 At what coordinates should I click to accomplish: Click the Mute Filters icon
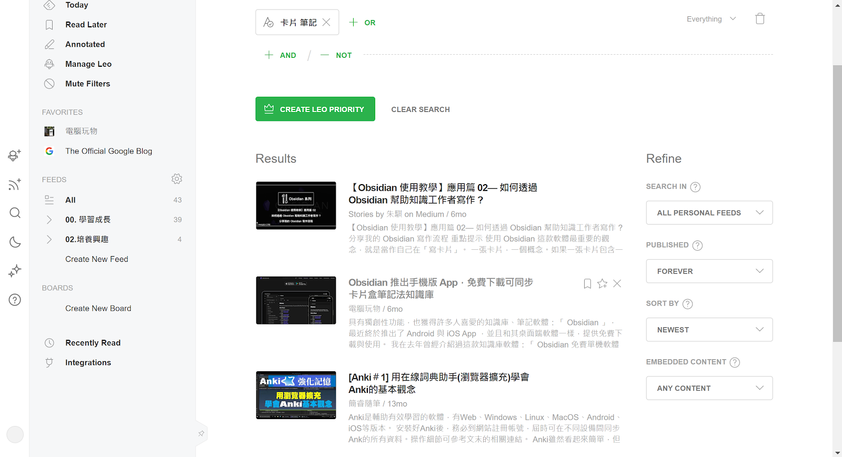pyautogui.click(x=49, y=84)
